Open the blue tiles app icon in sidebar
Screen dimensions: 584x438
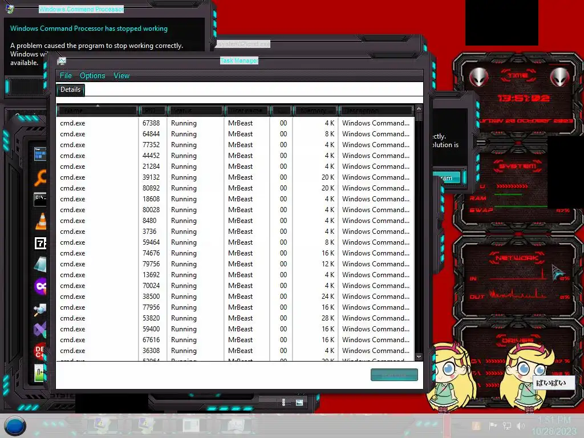[40, 154]
